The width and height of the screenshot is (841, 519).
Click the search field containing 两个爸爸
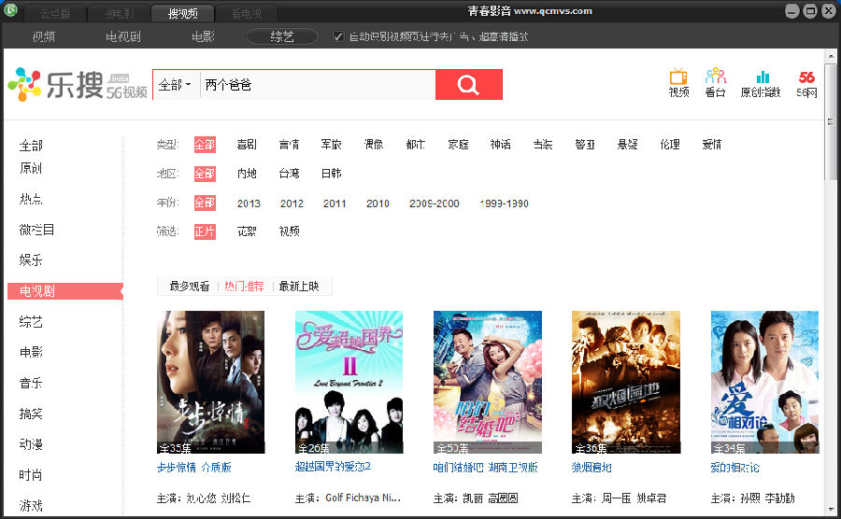[x=318, y=85]
